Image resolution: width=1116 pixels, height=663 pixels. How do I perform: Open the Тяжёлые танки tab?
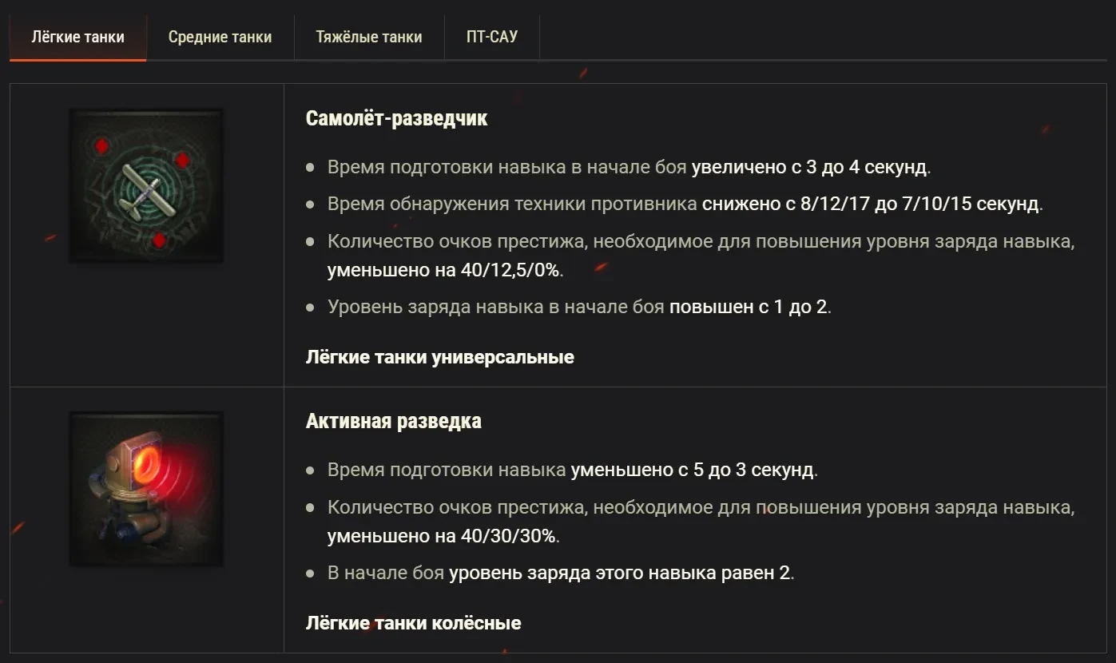point(368,37)
